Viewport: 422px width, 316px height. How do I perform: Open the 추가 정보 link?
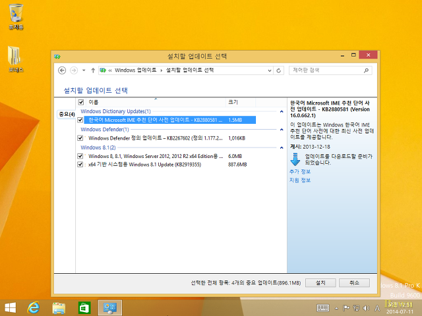[300, 171]
